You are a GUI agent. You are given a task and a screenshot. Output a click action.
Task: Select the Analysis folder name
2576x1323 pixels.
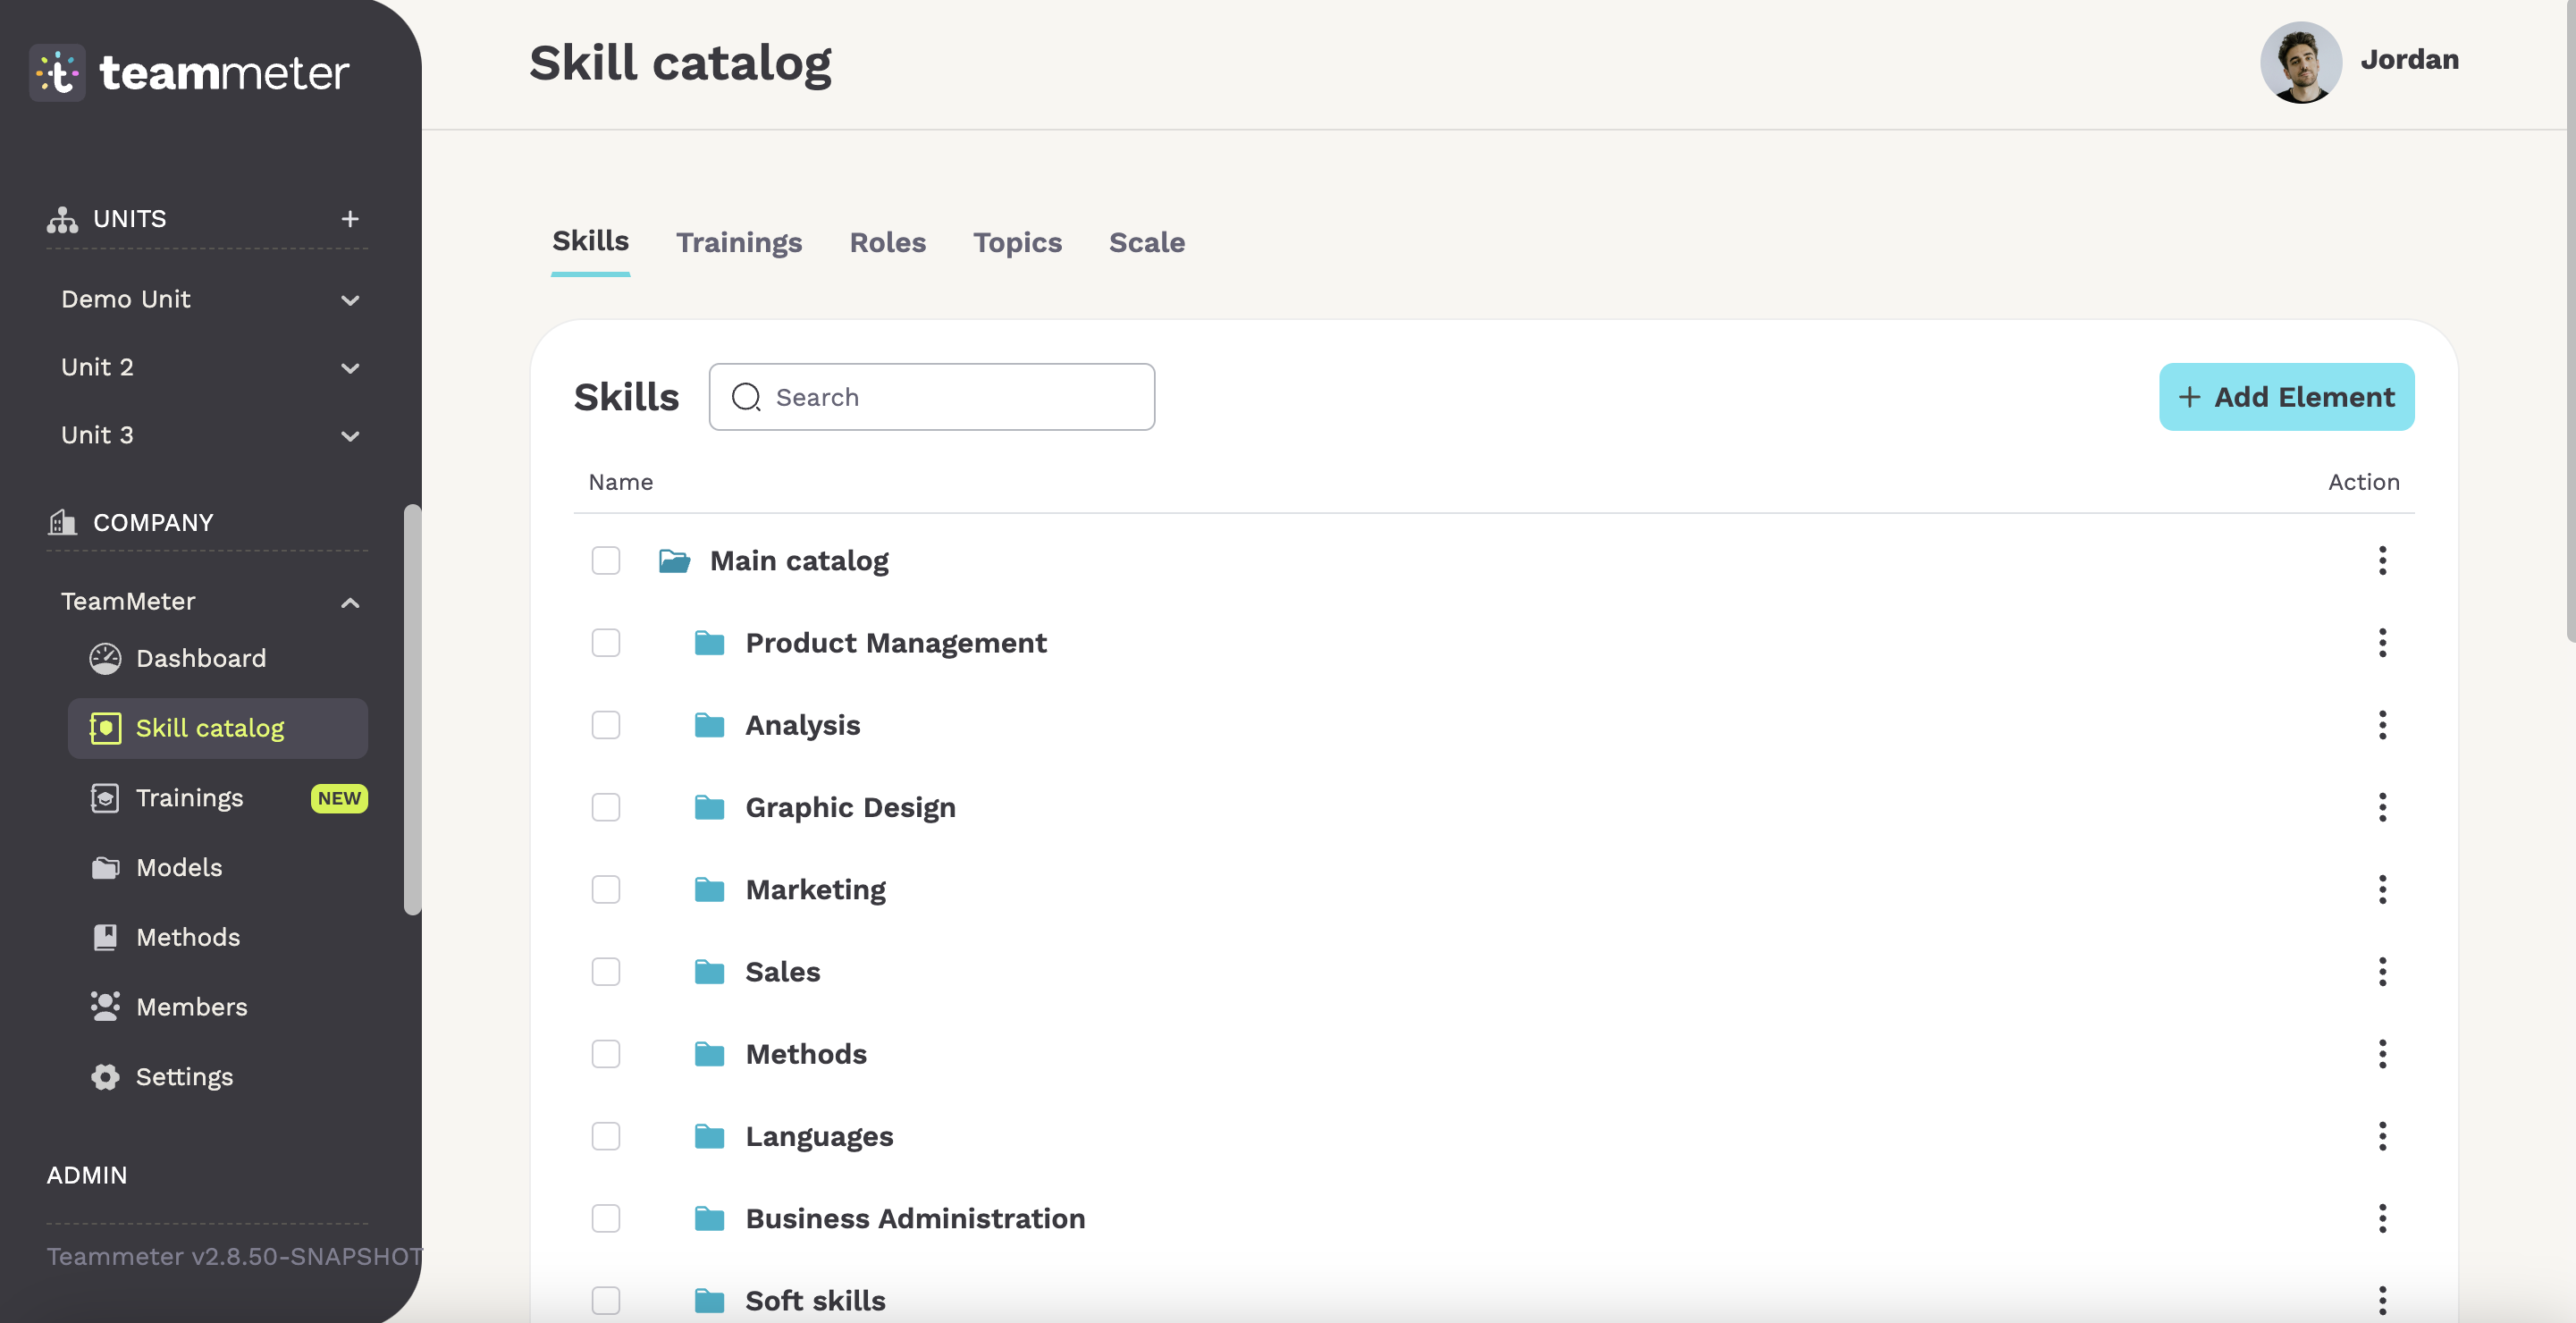click(x=803, y=725)
